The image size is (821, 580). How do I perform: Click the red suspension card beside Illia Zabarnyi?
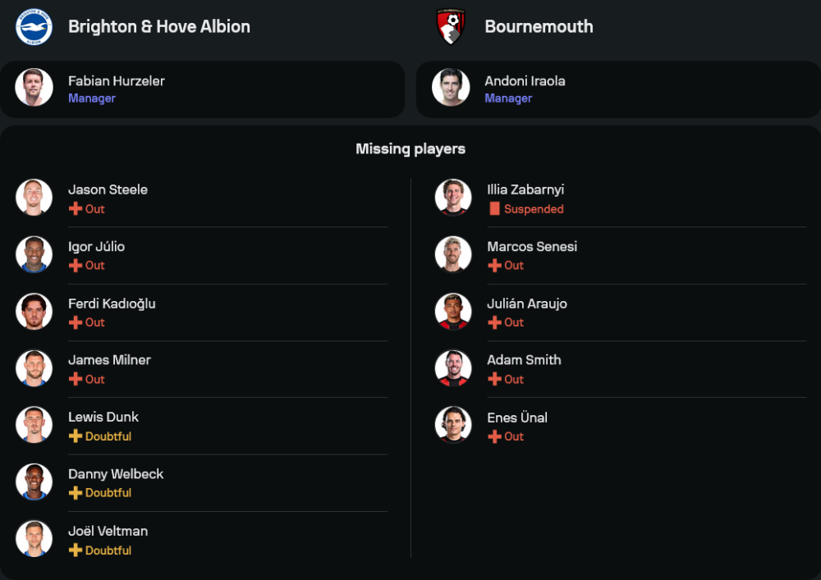pos(494,209)
